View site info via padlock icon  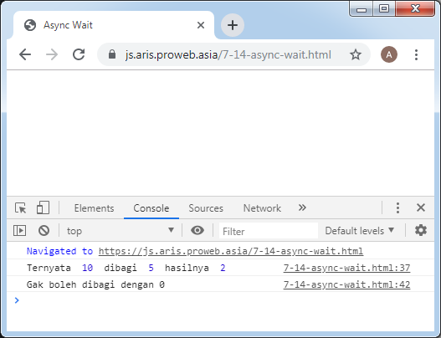112,54
